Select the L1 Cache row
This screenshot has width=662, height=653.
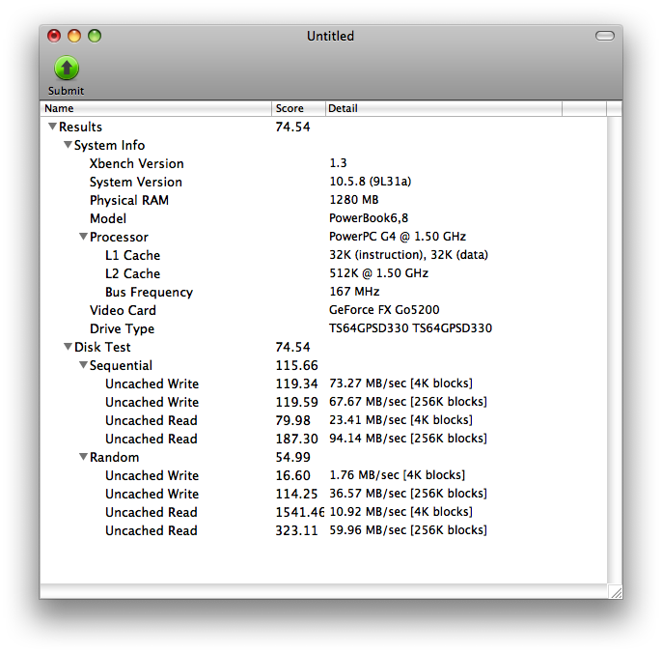point(324,255)
